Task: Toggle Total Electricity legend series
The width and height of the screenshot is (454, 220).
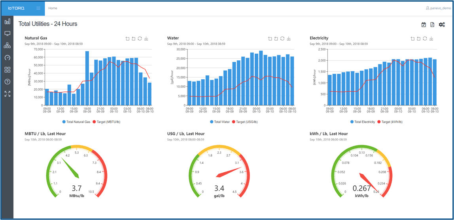Action: pyautogui.click(x=363, y=122)
